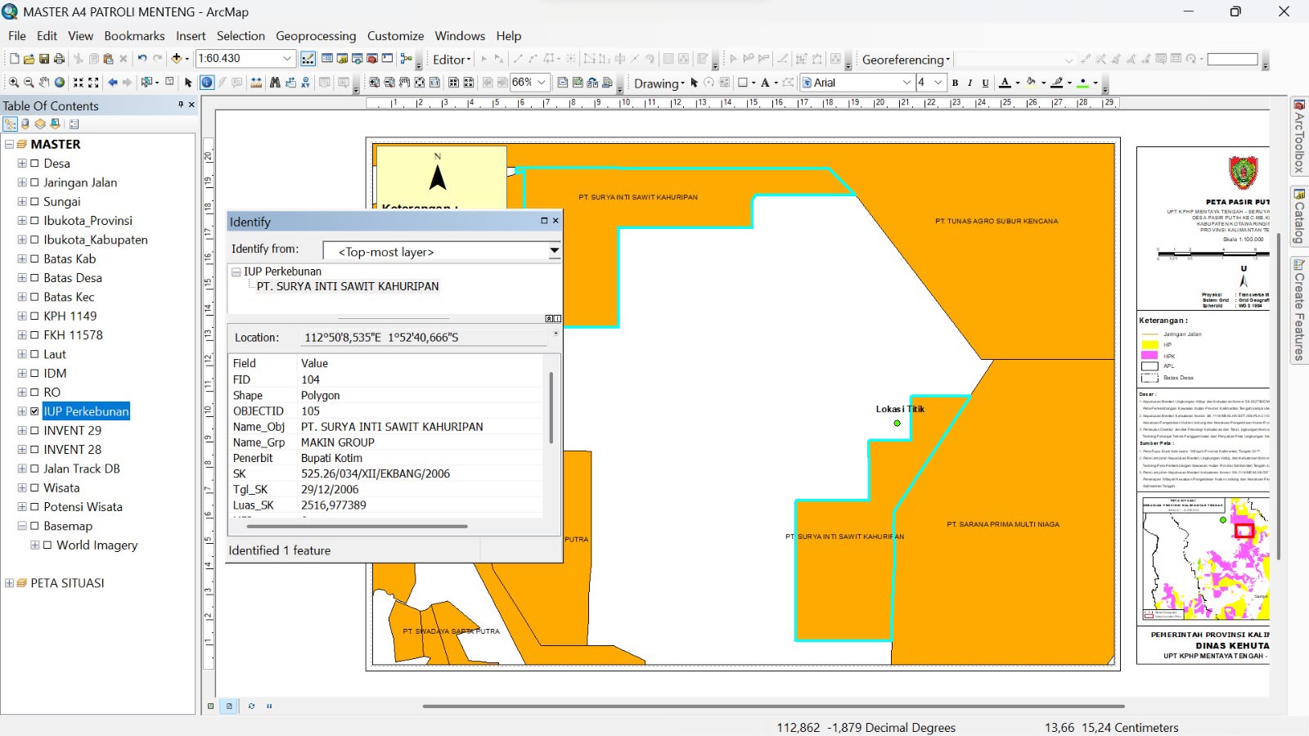The height and width of the screenshot is (736, 1309).
Task: Enable the World Imagery layer
Action: pos(47,545)
